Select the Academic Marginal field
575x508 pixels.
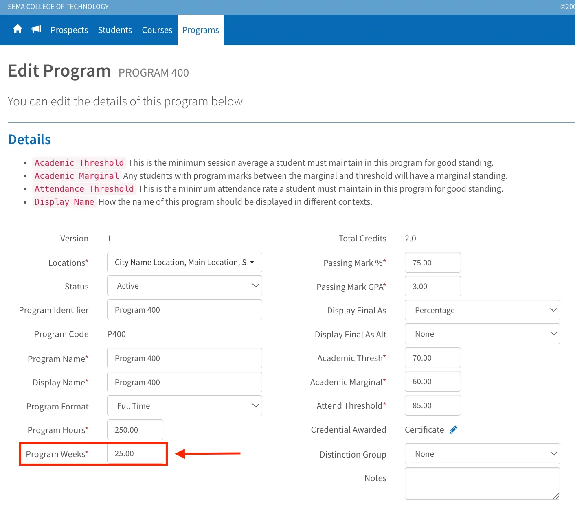(433, 381)
